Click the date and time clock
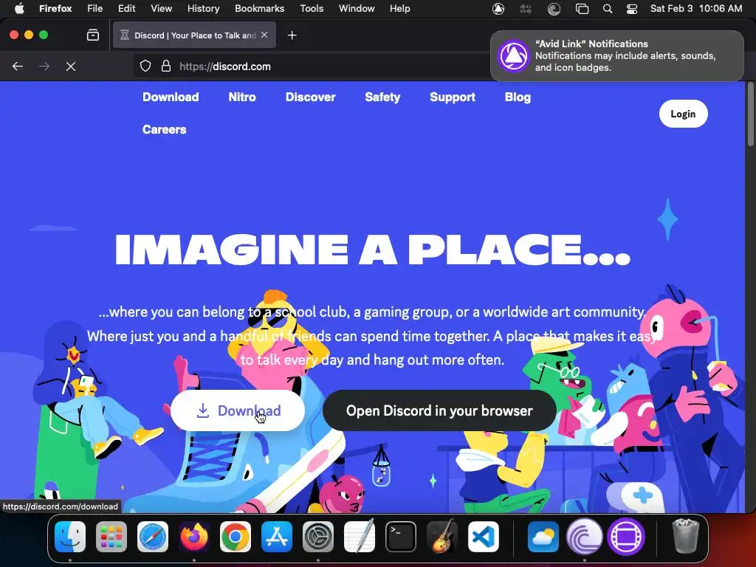756x567 pixels. coord(696,8)
